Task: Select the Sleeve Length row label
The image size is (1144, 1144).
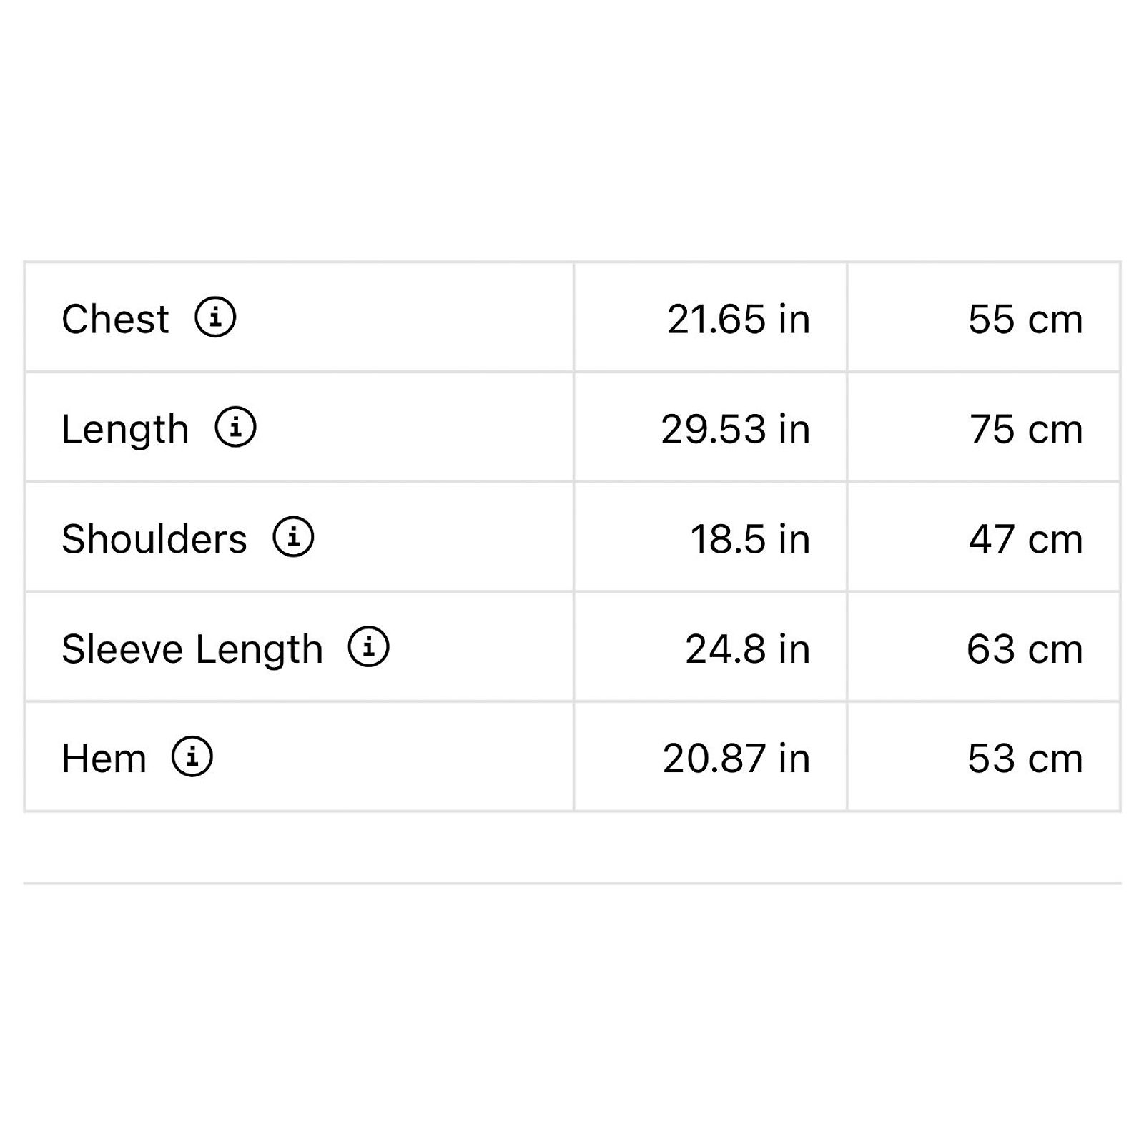Action: [192, 649]
